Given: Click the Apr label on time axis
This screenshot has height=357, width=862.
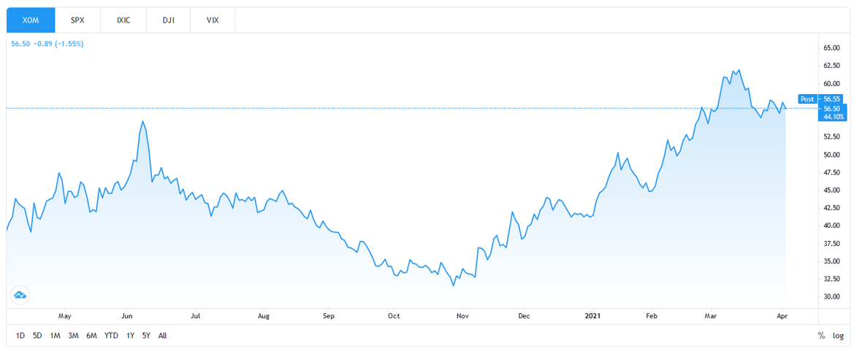Looking at the screenshot, I should (781, 316).
